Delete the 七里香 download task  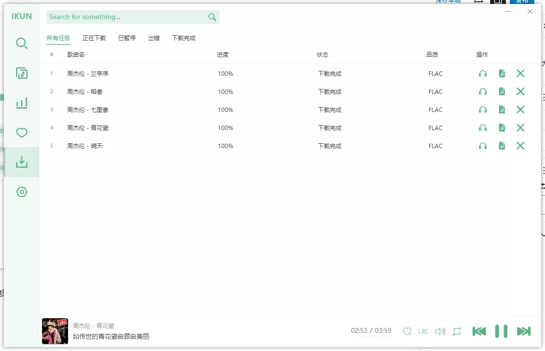(520, 110)
